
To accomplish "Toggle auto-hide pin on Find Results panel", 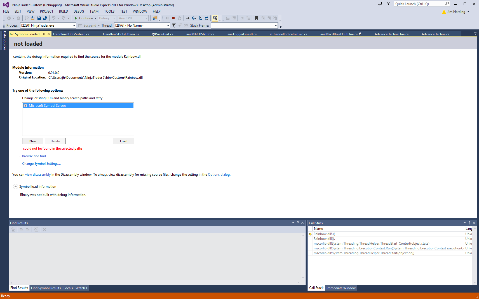I will point(298,223).
